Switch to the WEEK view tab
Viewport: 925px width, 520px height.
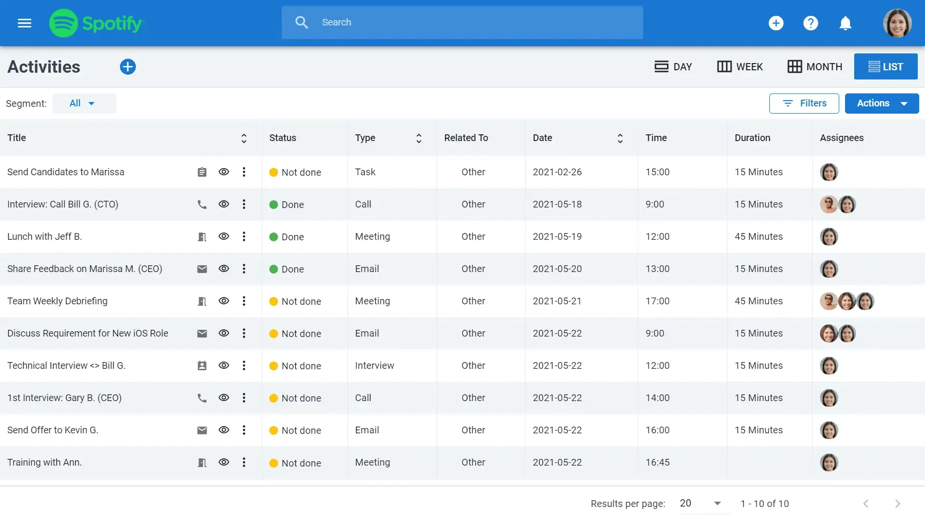740,67
